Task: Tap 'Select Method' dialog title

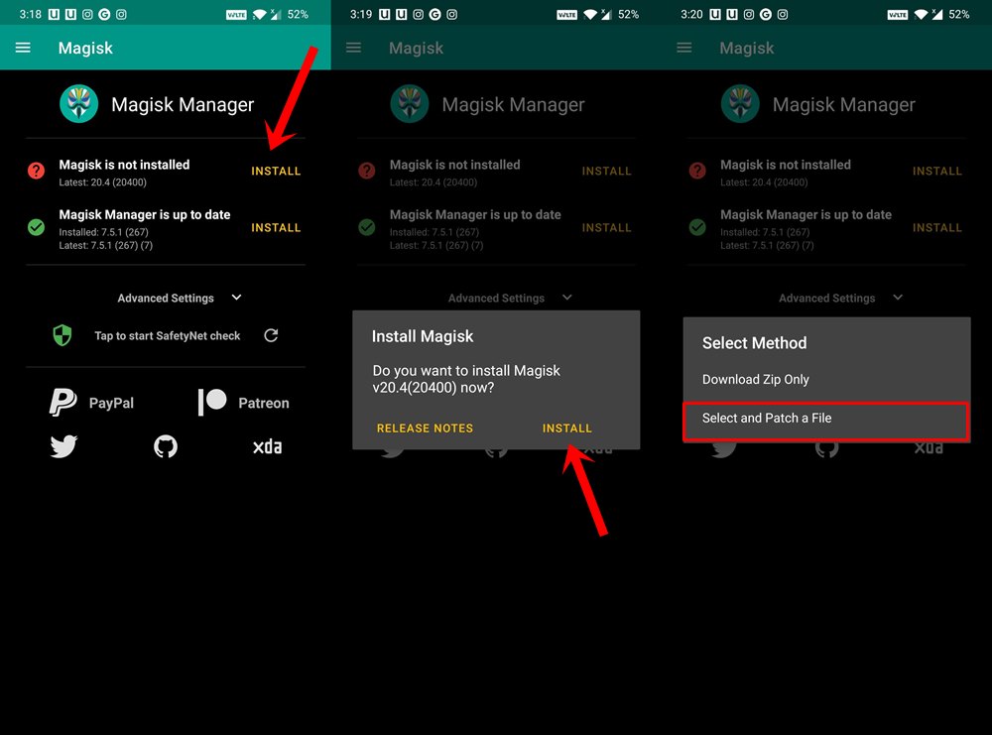Action: (x=754, y=343)
